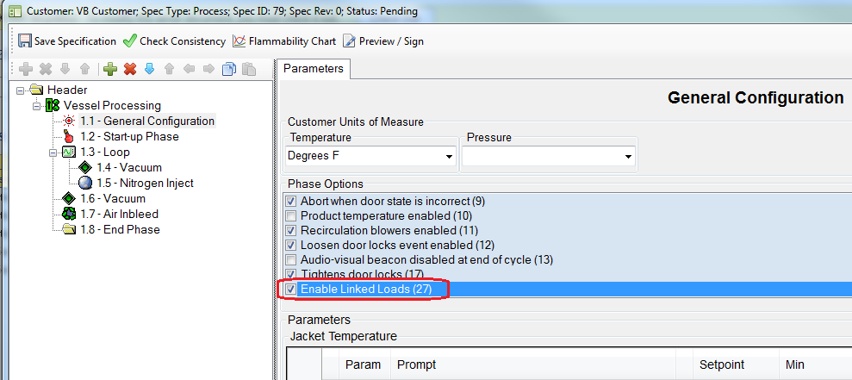
Task: Click the green plus add icon
Action: click(110, 69)
